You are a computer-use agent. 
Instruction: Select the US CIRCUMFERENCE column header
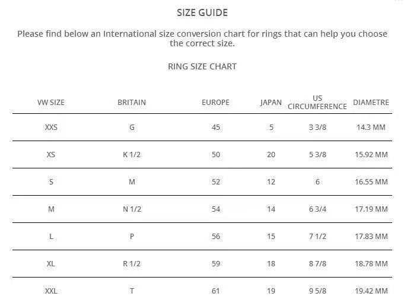coord(317,103)
